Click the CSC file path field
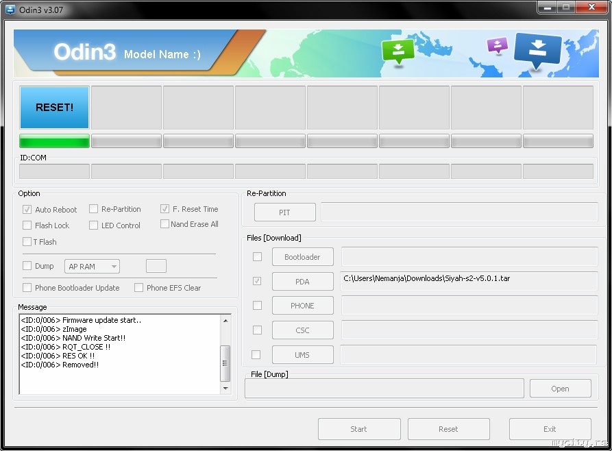The image size is (612, 451). 469,330
